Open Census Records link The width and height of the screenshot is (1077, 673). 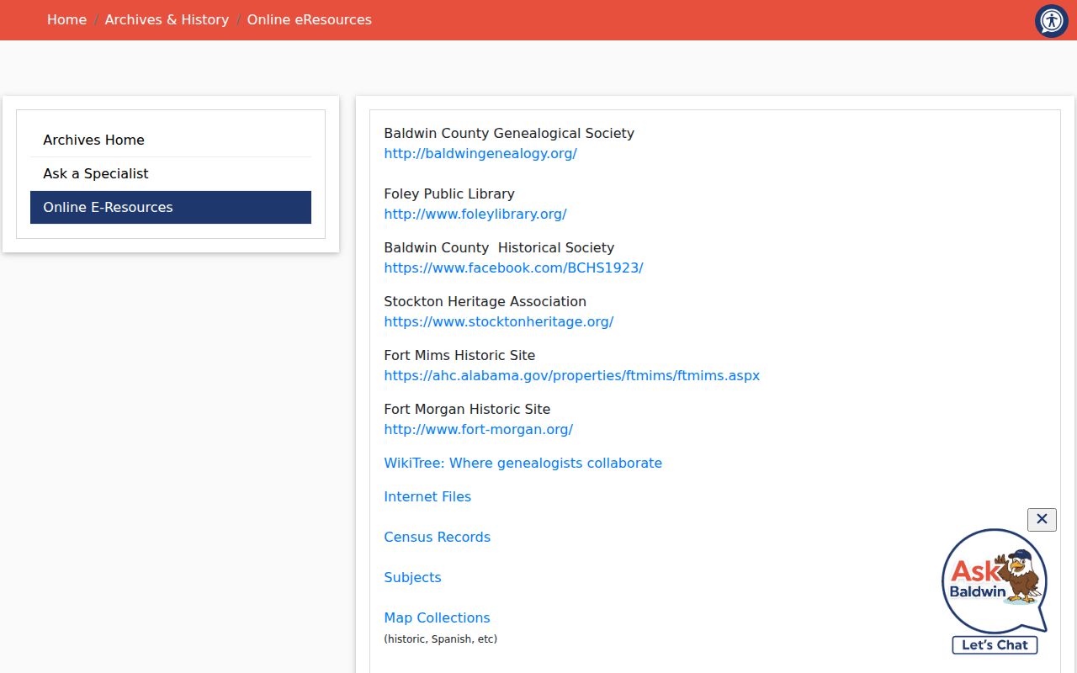point(438,537)
